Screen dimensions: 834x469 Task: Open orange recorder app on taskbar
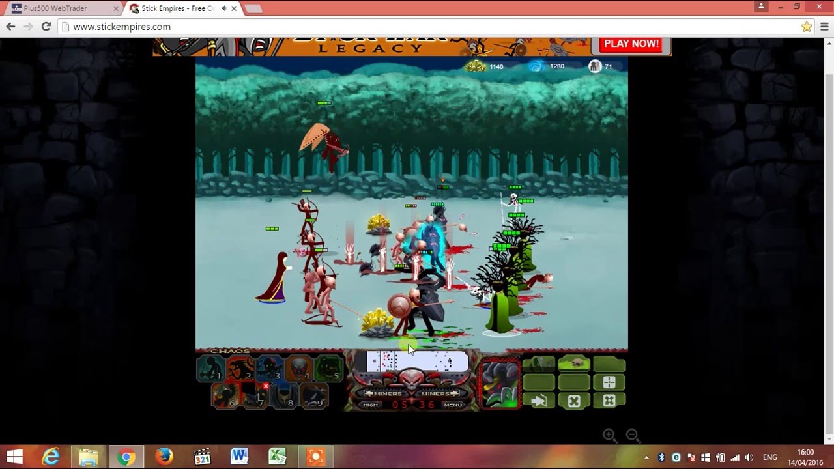pyautogui.click(x=316, y=457)
